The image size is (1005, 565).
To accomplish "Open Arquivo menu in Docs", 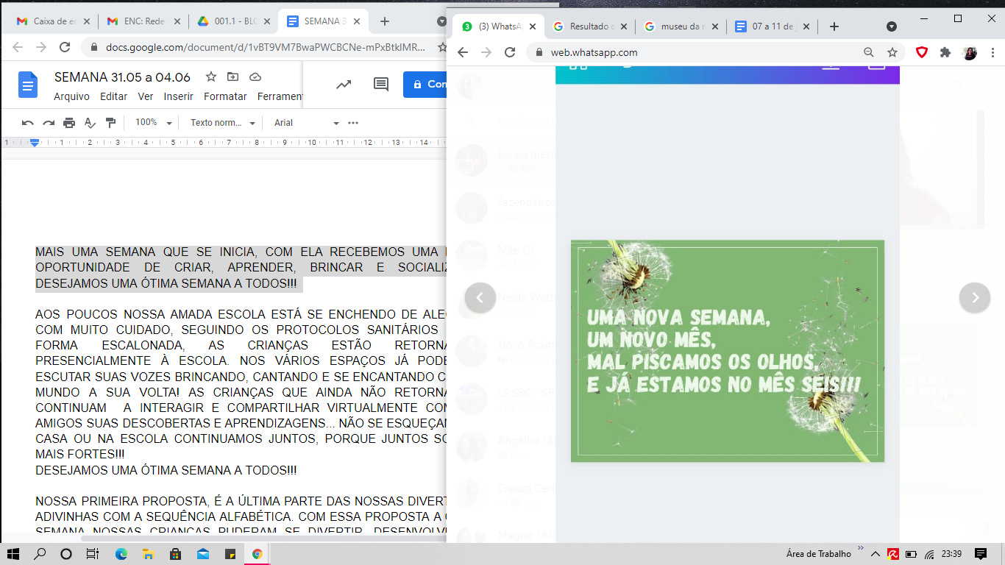I will tap(71, 96).
